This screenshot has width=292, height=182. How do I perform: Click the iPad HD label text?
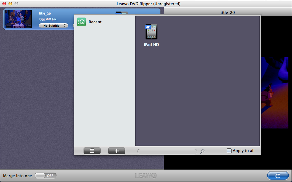[151, 45]
